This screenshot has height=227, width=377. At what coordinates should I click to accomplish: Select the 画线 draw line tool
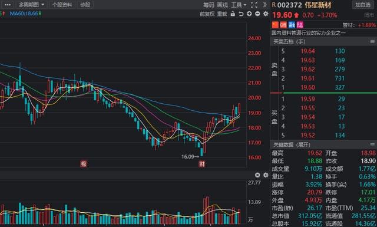pos(222,5)
